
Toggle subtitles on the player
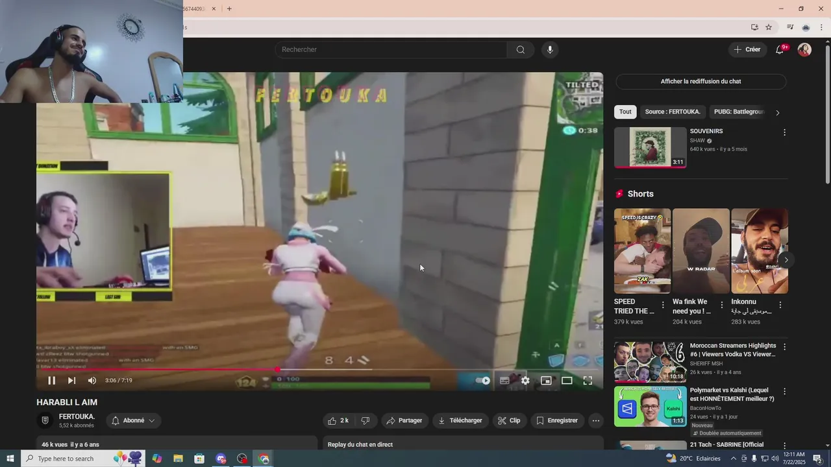point(504,381)
